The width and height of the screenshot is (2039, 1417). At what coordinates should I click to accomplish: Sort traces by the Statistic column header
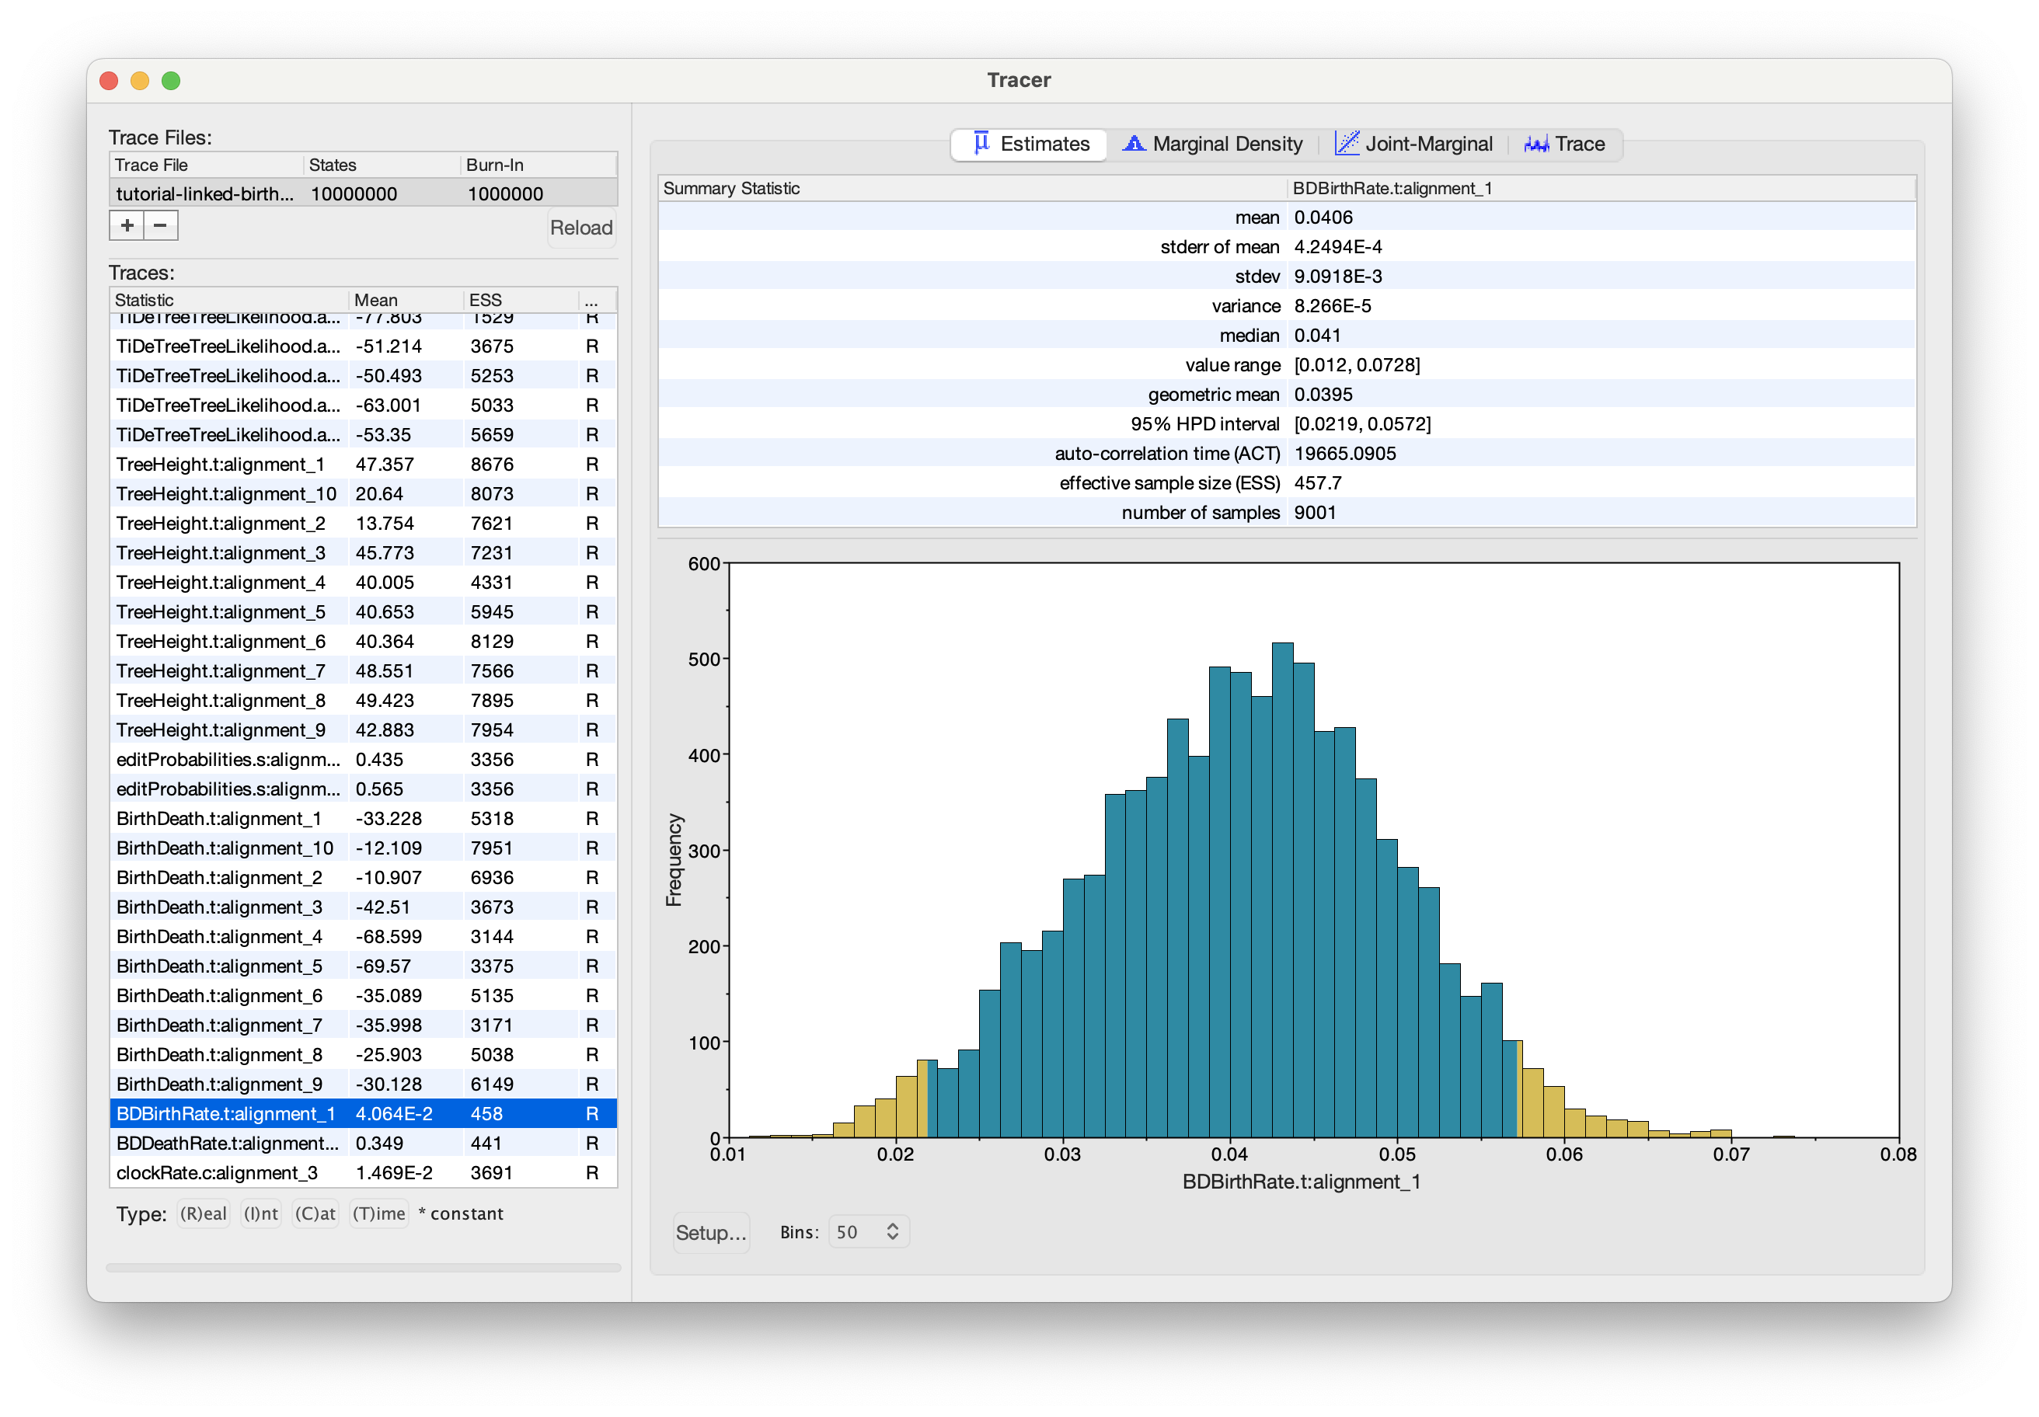(228, 300)
